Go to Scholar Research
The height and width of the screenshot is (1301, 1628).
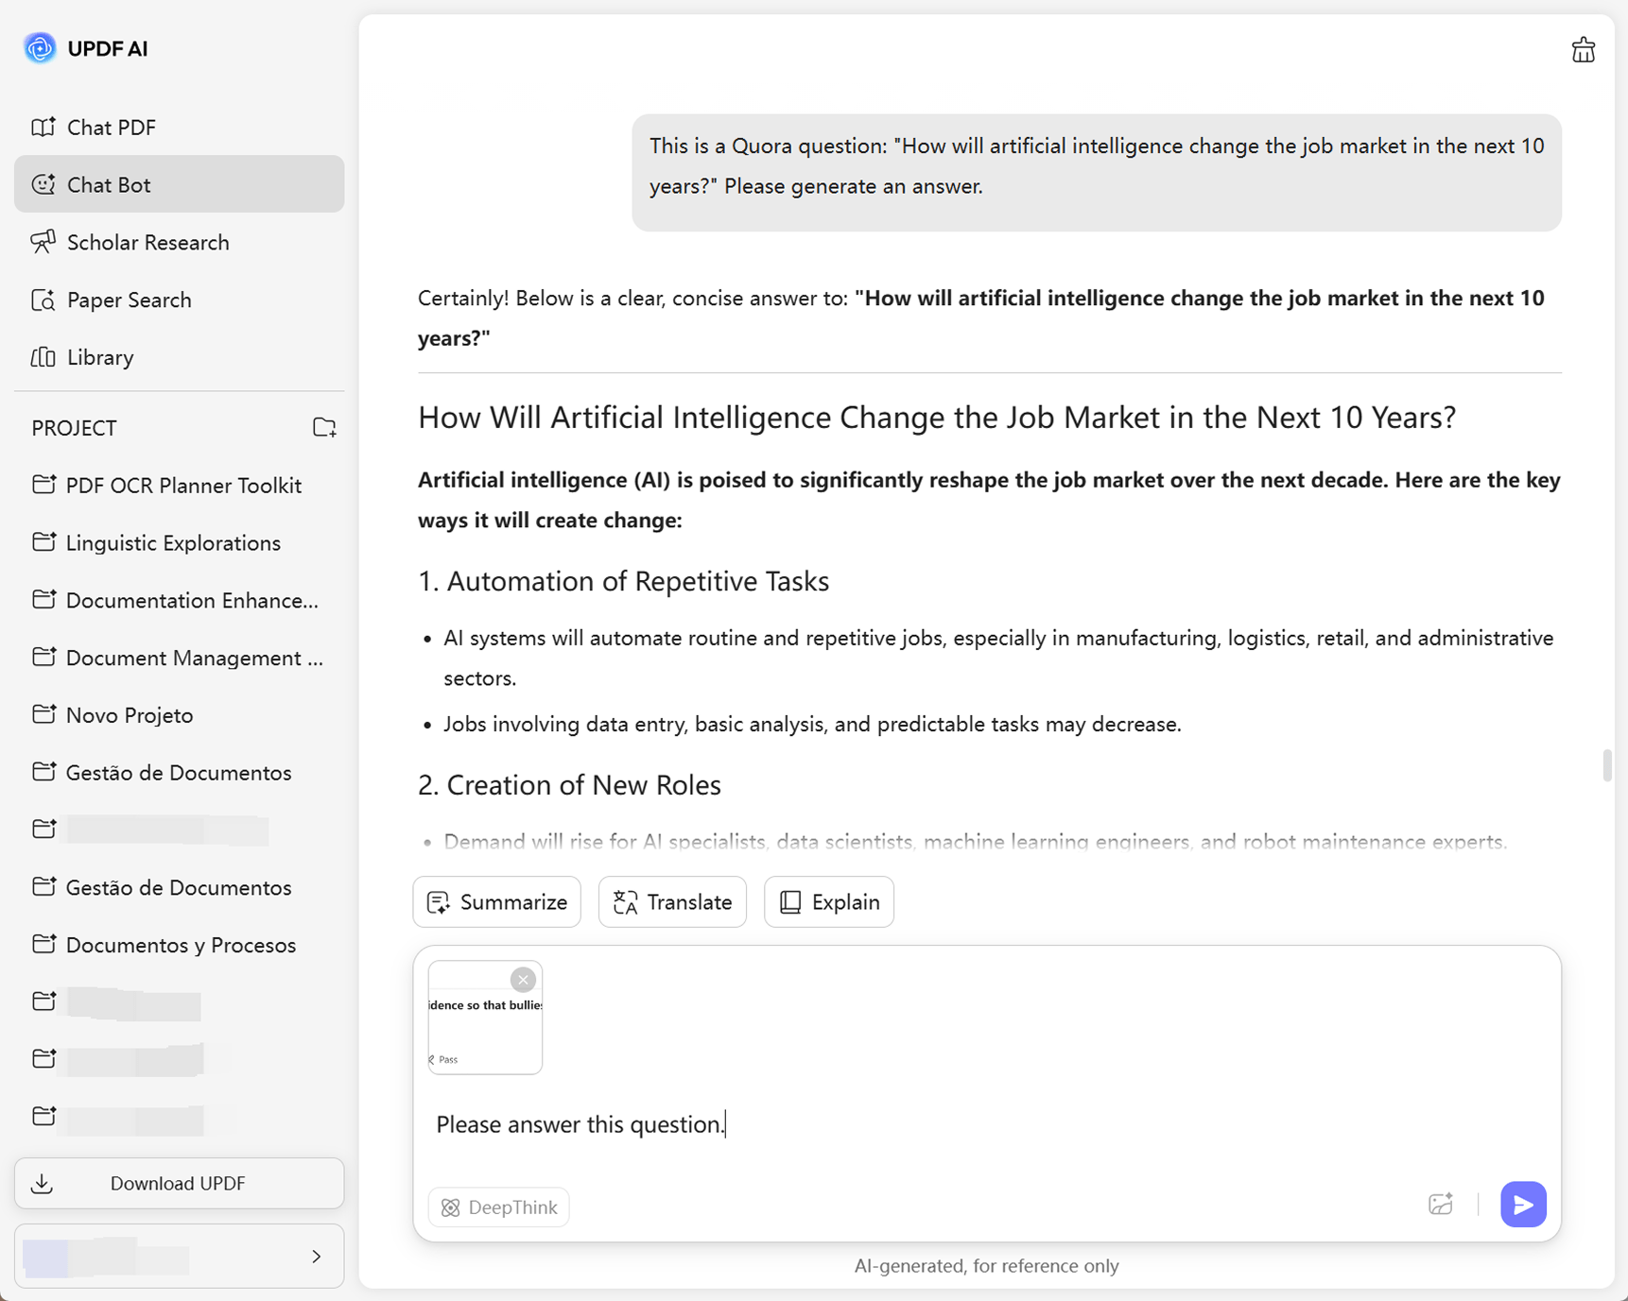click(147, 243)
